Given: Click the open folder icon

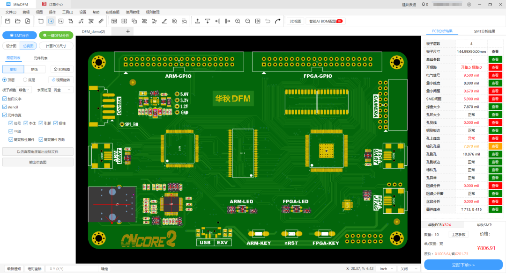Looking at the screenshot, I should pyautogui.click(x=18, y=21).
